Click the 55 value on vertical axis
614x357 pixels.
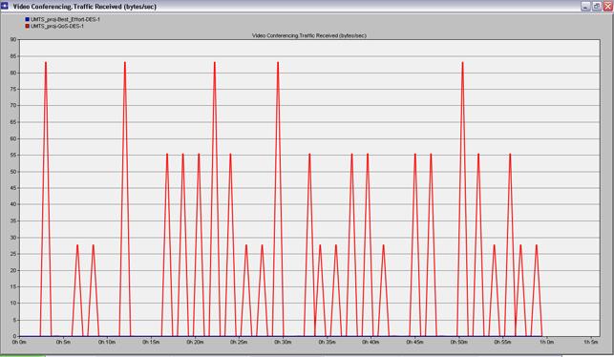[13, 155]
